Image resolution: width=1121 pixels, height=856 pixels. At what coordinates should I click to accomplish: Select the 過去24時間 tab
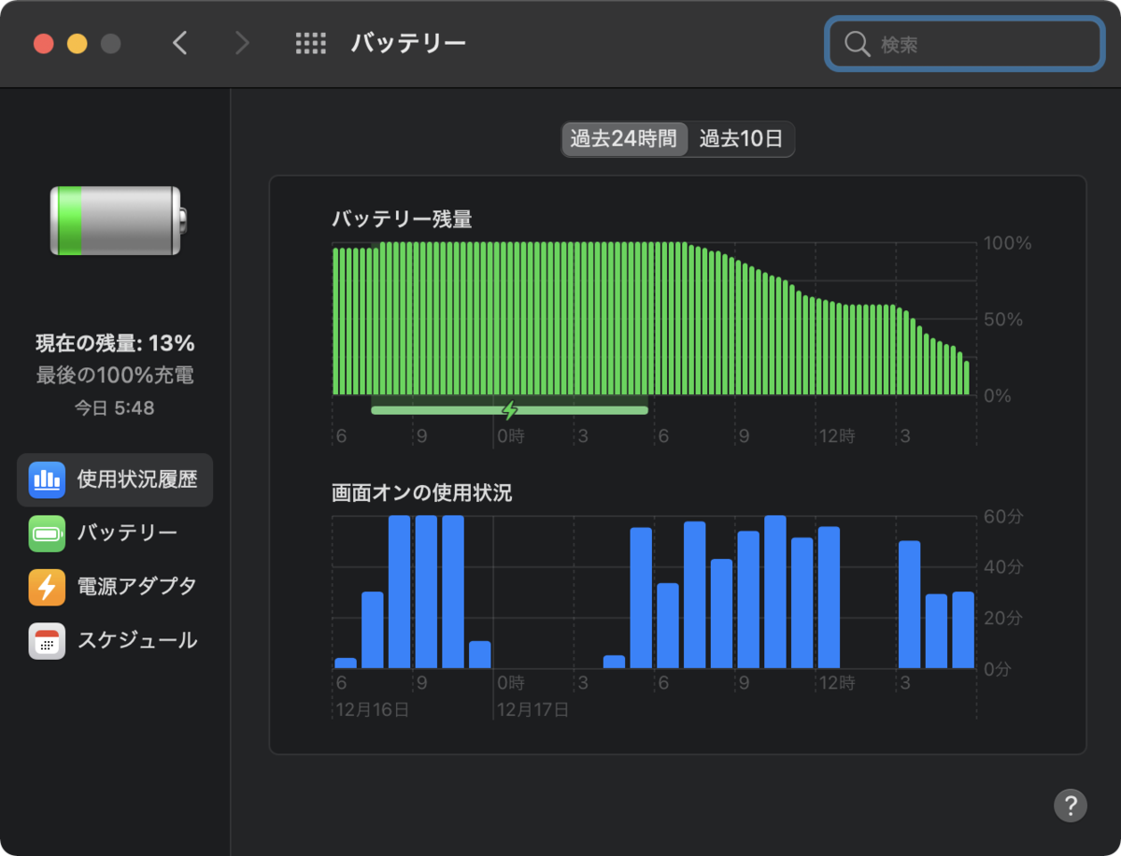[624, 138]
